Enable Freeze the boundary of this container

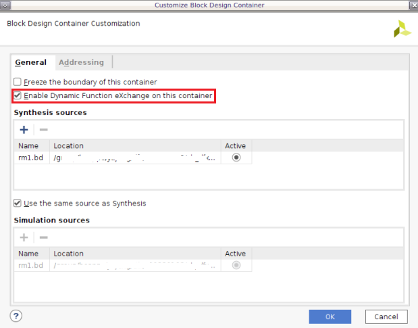(18, 82)
